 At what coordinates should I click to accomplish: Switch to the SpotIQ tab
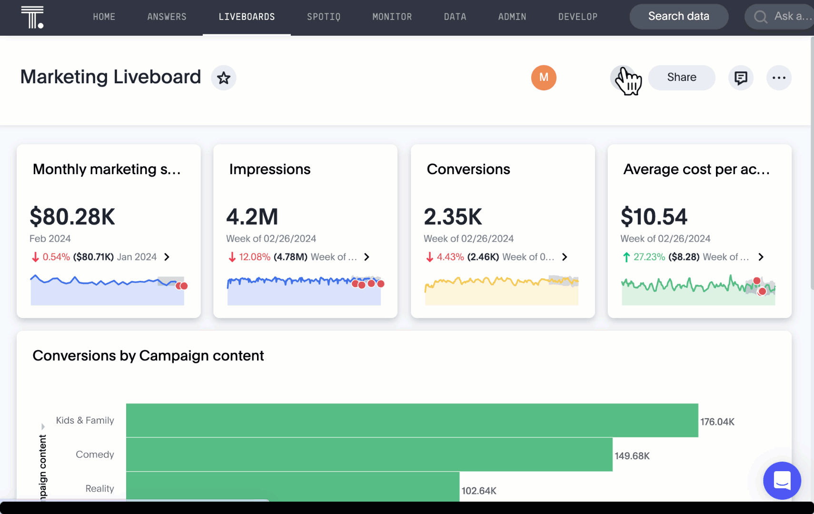tap(324, 17)
